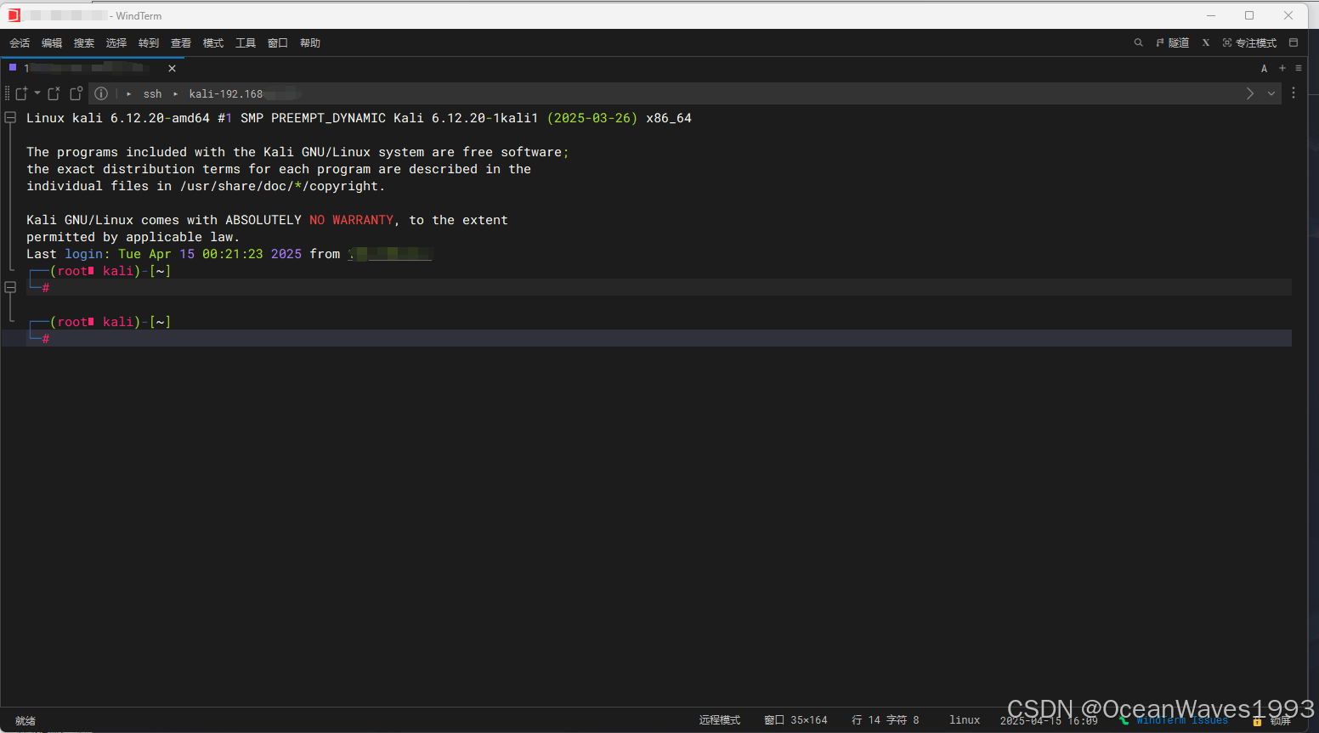Expand the address bar chevron-down dropdown
This screenshot has width=1319, height=733.
pyautogui.click(x=1271, y=93)
